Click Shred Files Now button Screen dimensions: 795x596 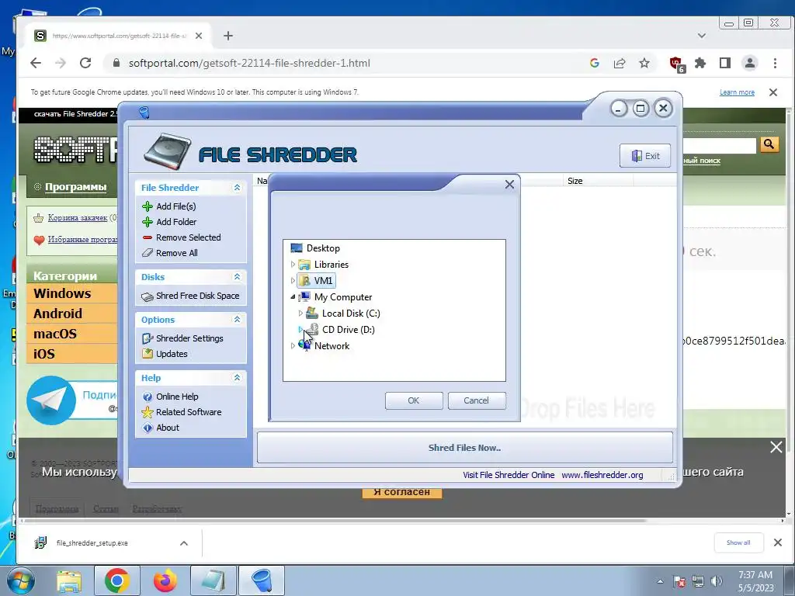click(464, 448)
